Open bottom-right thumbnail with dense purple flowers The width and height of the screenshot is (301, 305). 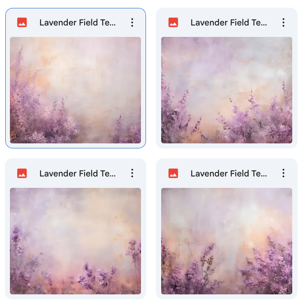[x=227, y=241]
